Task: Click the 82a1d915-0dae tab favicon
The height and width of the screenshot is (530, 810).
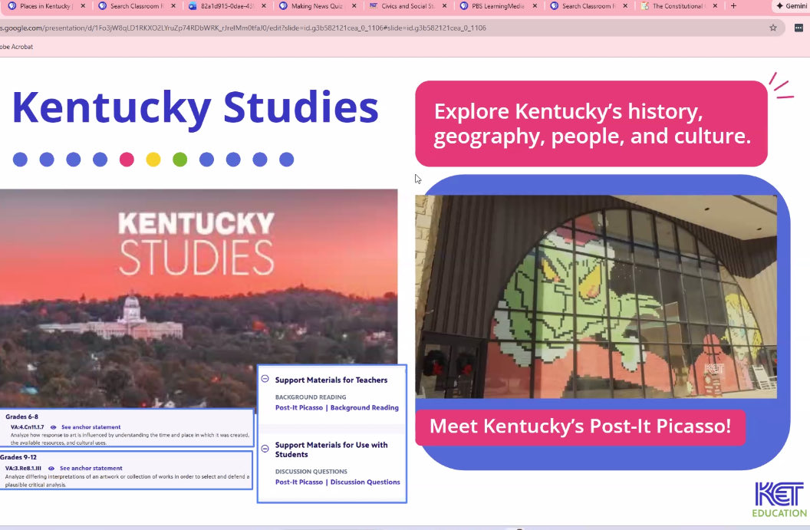Action: tap(193, 6)
